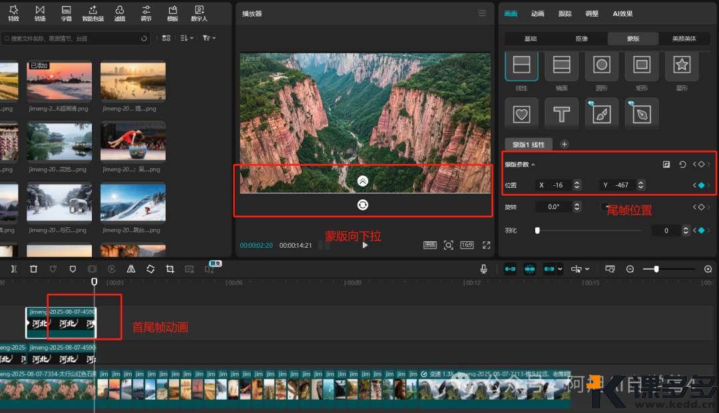Open the 字幕 subtitles panel
The height and width of the screenshot is (413, 719).
point(67,13)
